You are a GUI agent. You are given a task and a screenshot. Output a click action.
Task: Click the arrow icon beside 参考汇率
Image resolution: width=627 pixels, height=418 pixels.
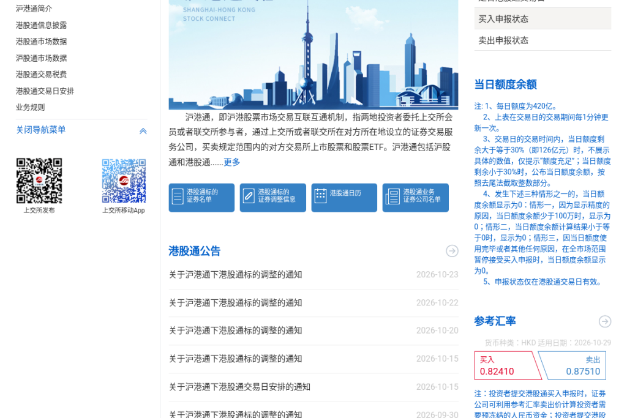point(604,321)
